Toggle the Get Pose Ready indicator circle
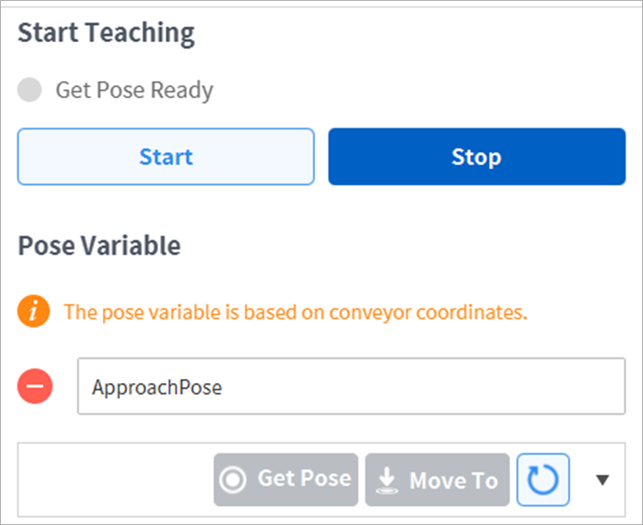This screenshot has width=643, height=525. click(x=30, y=90)
